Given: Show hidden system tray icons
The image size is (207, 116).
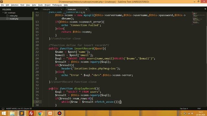Looking at the screenshot, I should pos(181,113).
